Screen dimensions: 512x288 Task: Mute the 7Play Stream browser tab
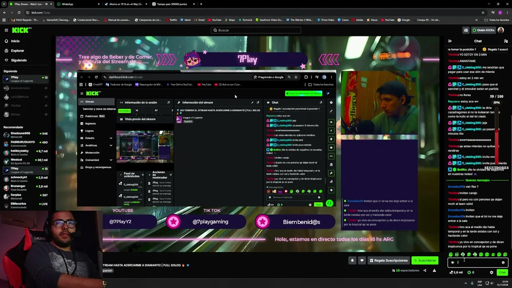coord(46,4)
